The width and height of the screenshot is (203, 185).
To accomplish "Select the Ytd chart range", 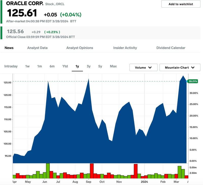I will [65, 66].
